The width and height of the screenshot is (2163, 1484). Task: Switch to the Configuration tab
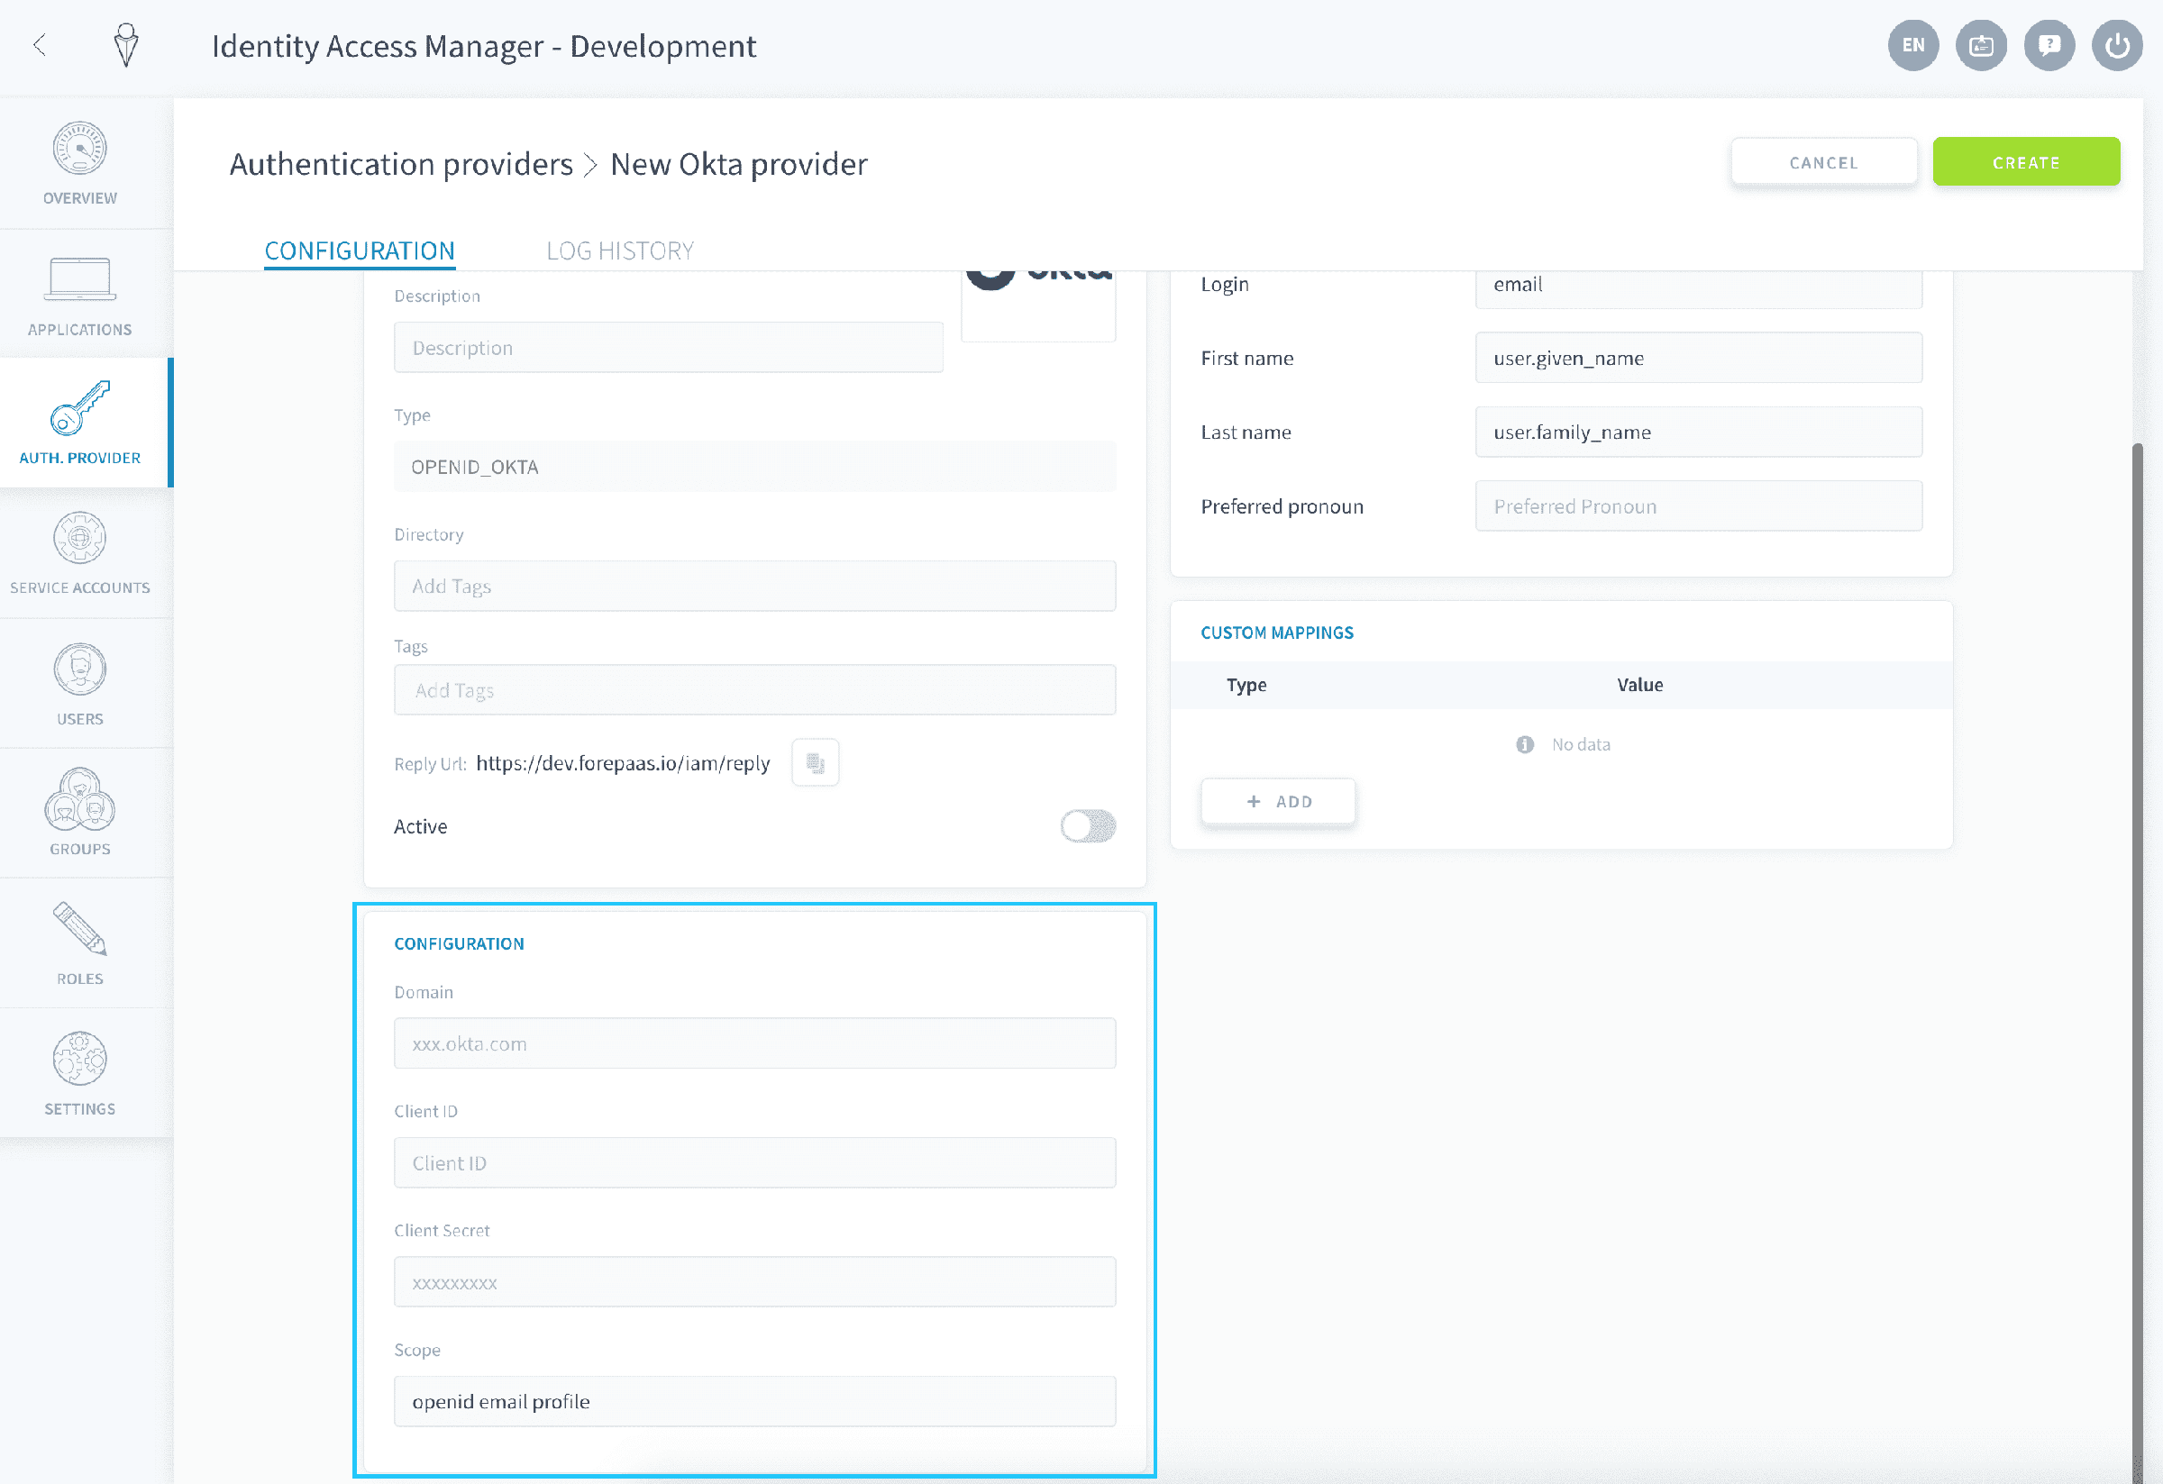(360, 250)
